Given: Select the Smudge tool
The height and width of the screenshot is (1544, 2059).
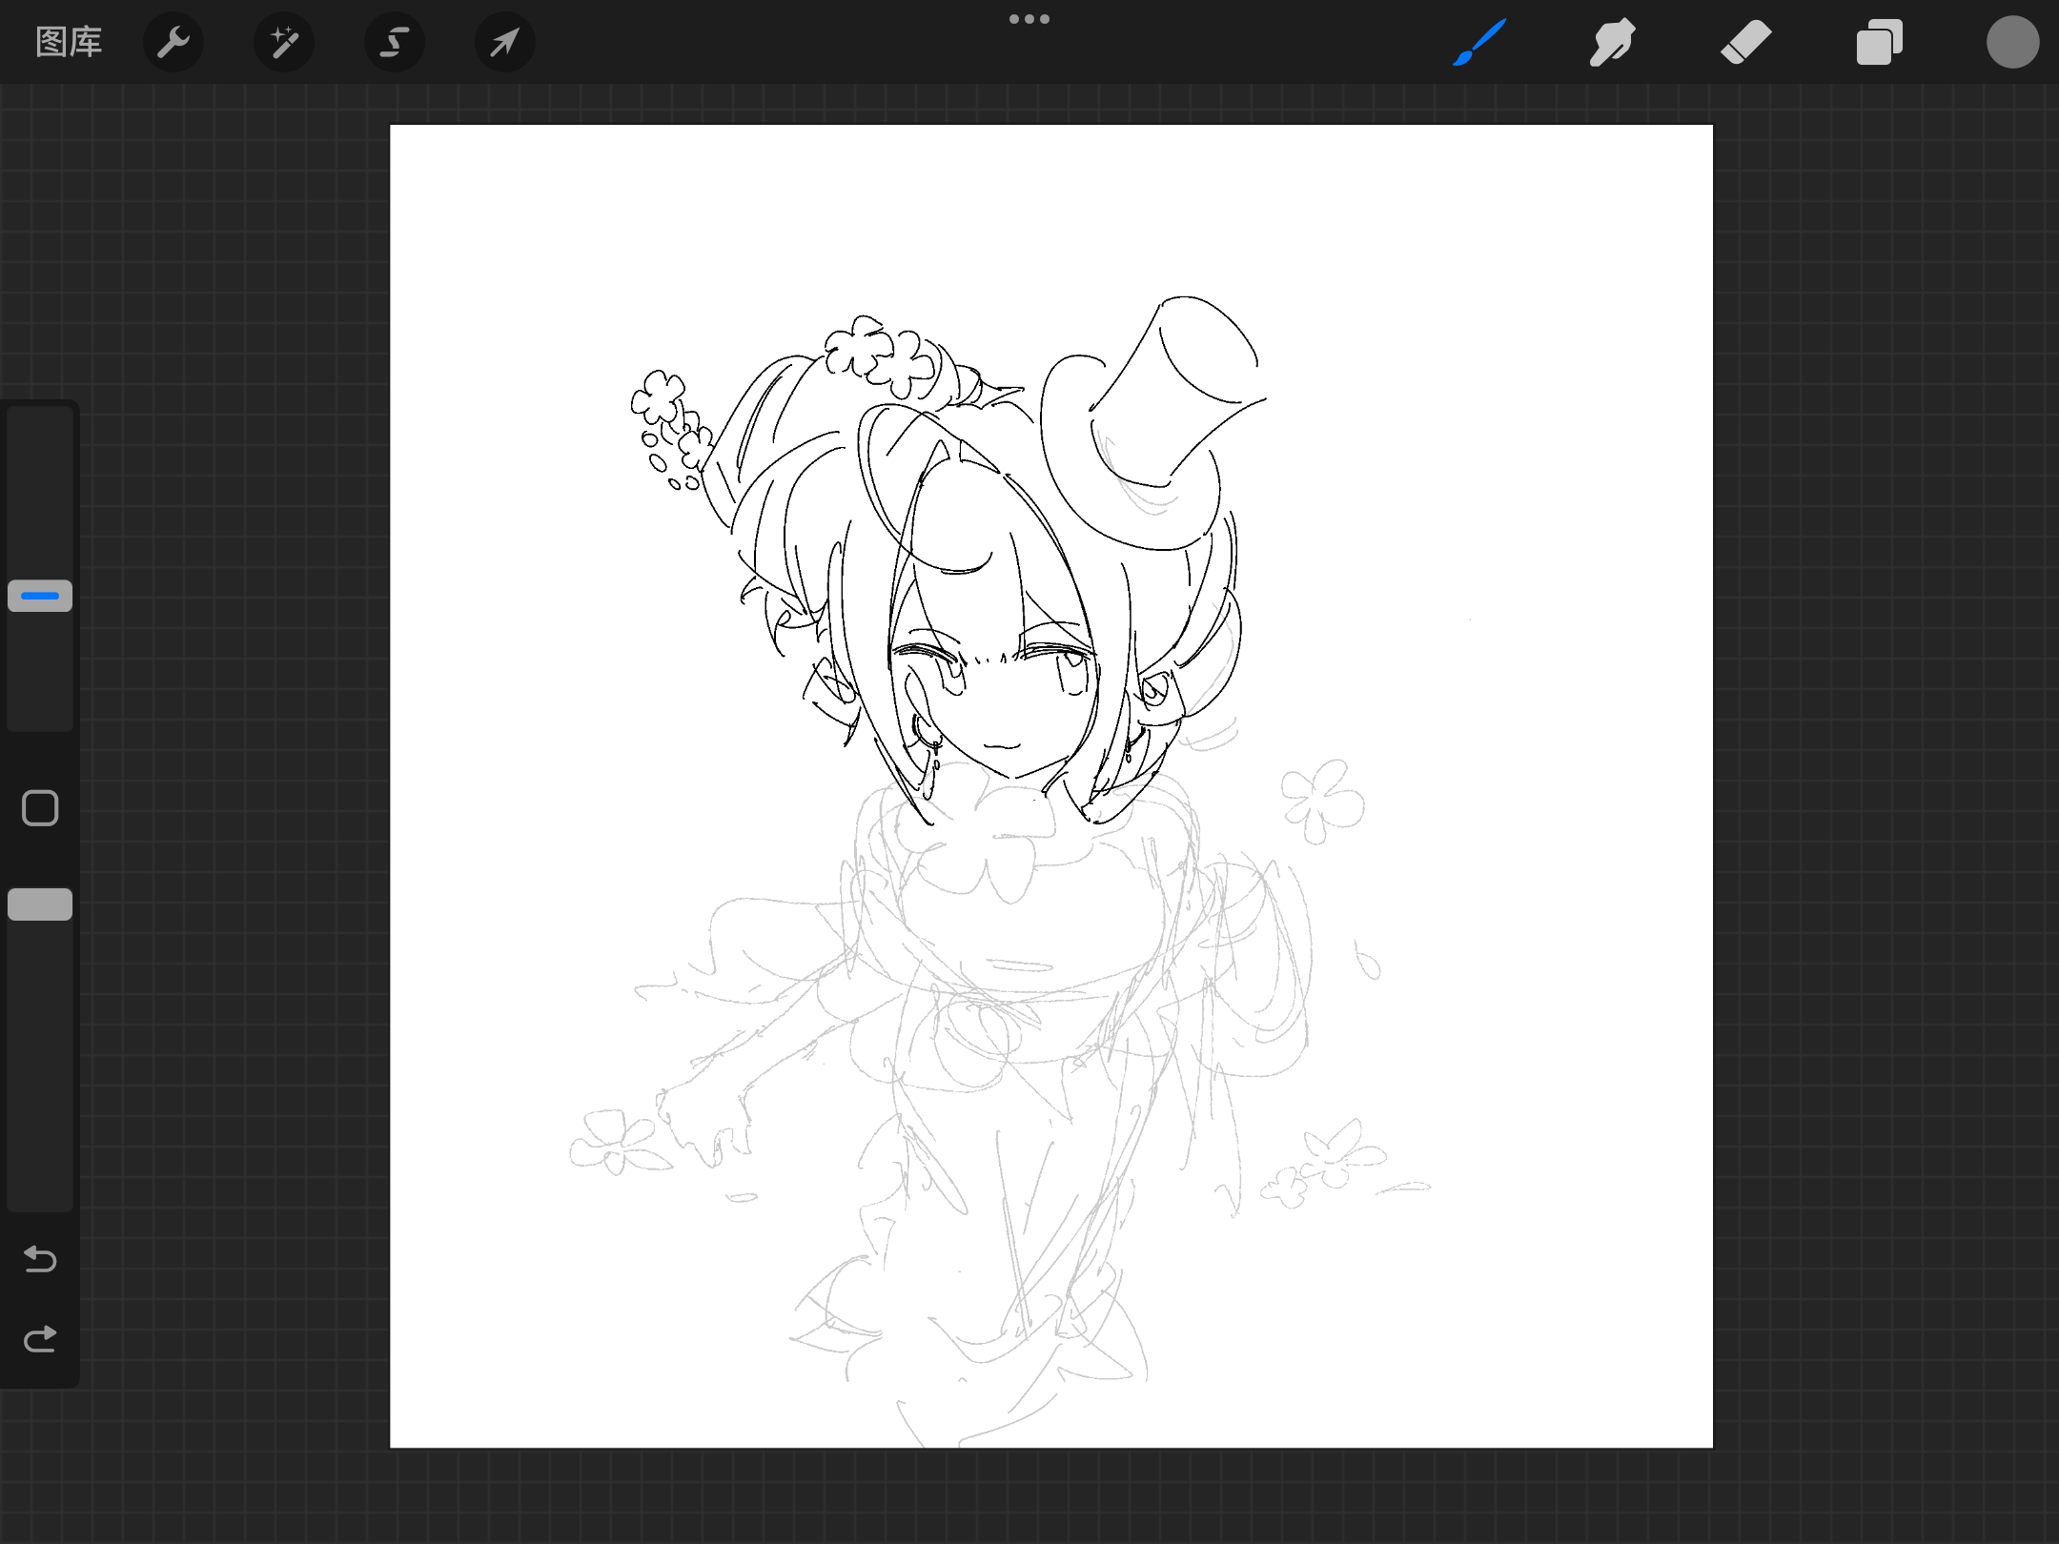Looking at the screenshot, I should 1613,42.
